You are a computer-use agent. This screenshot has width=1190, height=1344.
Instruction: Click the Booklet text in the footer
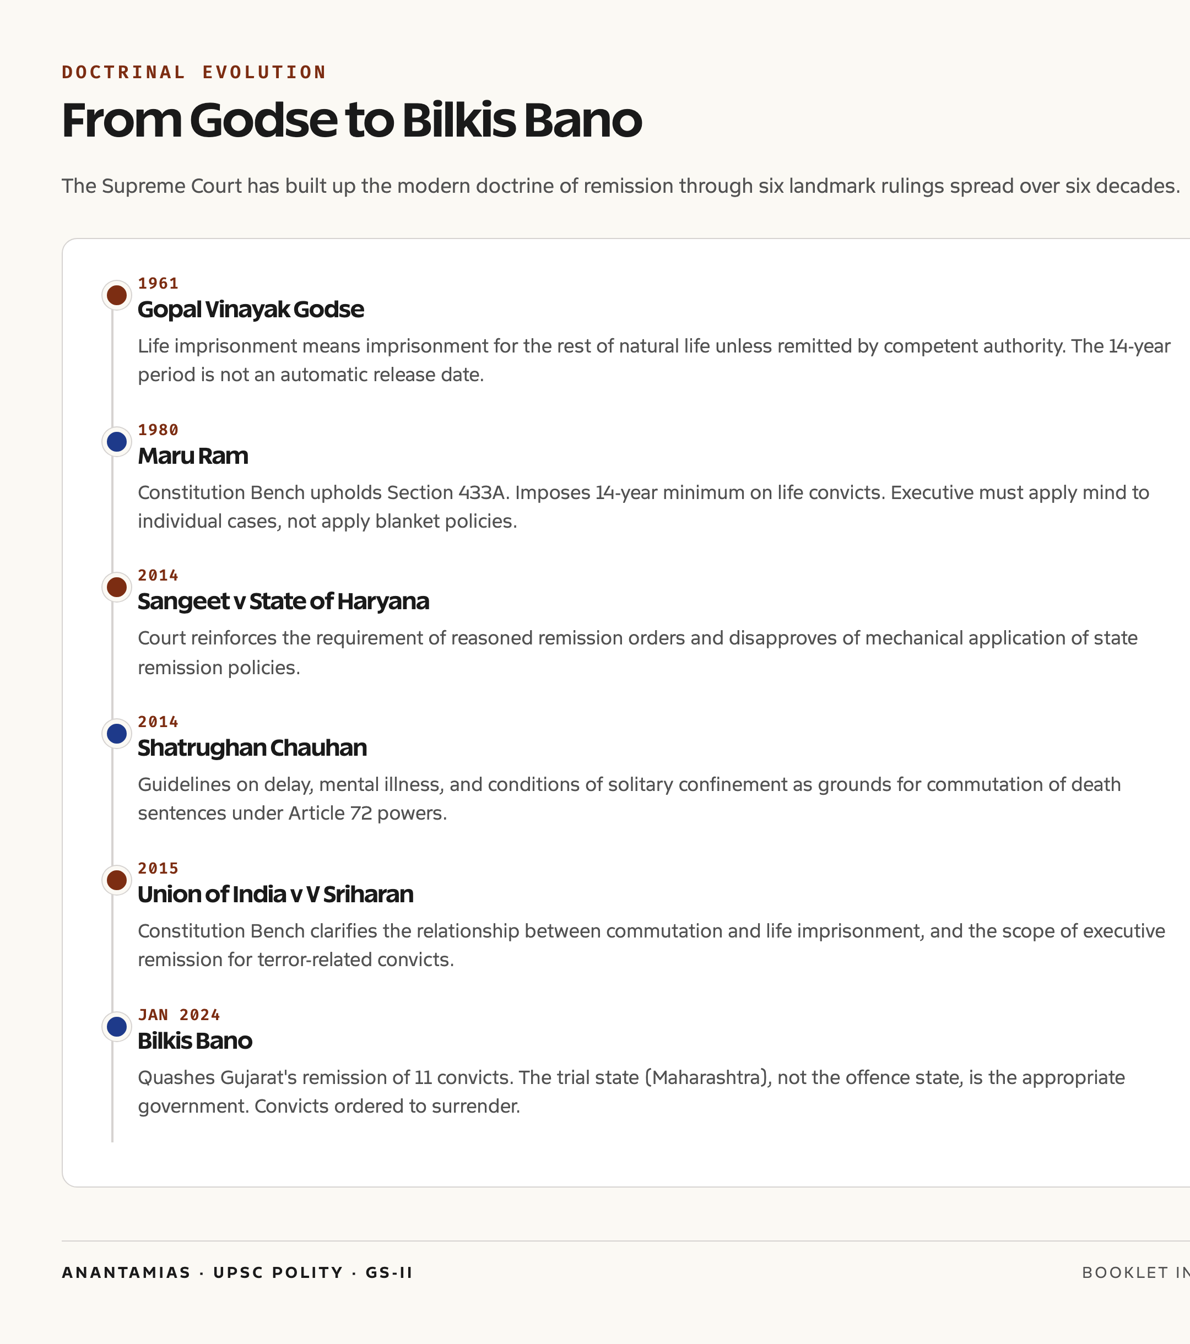[x=1136, y=1273]
